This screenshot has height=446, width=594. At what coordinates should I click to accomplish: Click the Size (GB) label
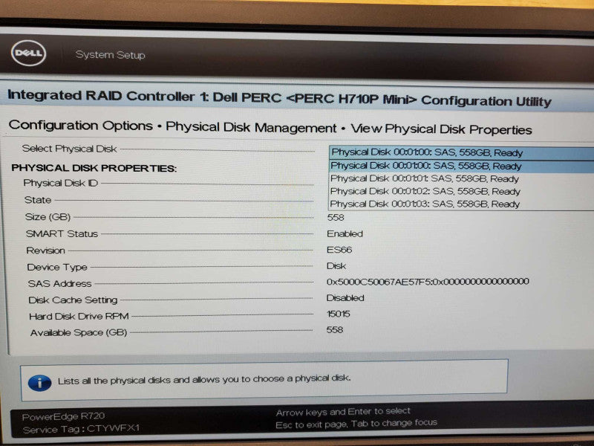(48, 217)
